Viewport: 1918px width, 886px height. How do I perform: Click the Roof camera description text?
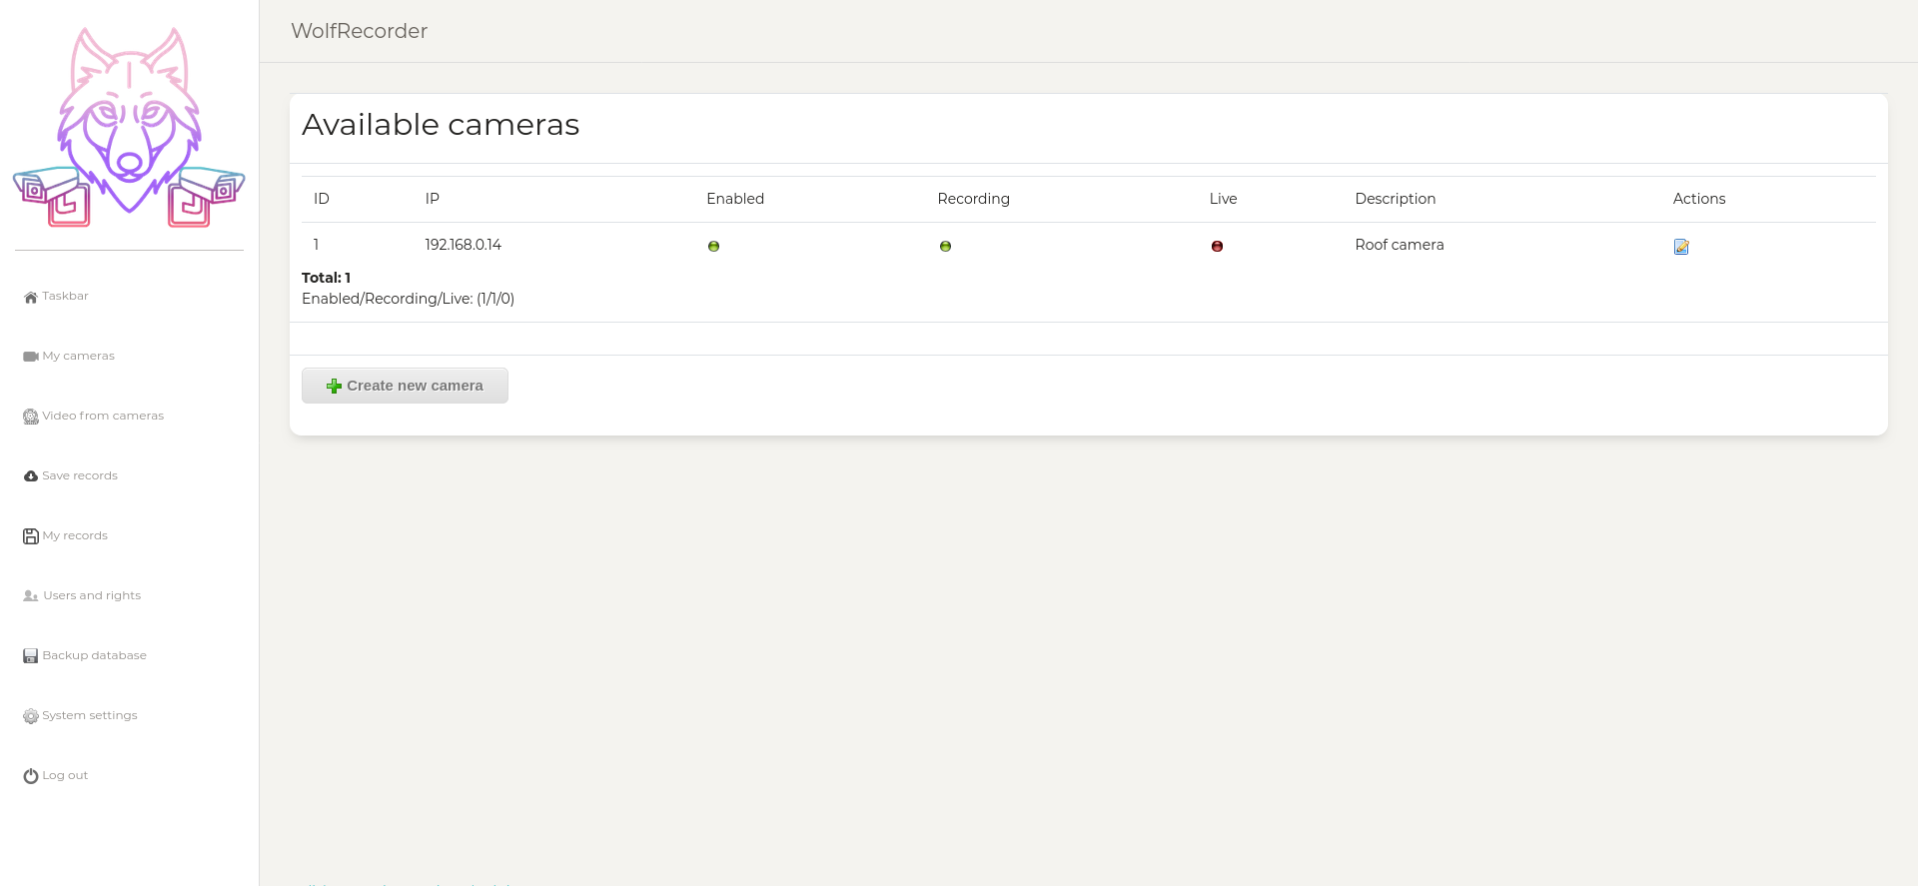coord(1399,245)
